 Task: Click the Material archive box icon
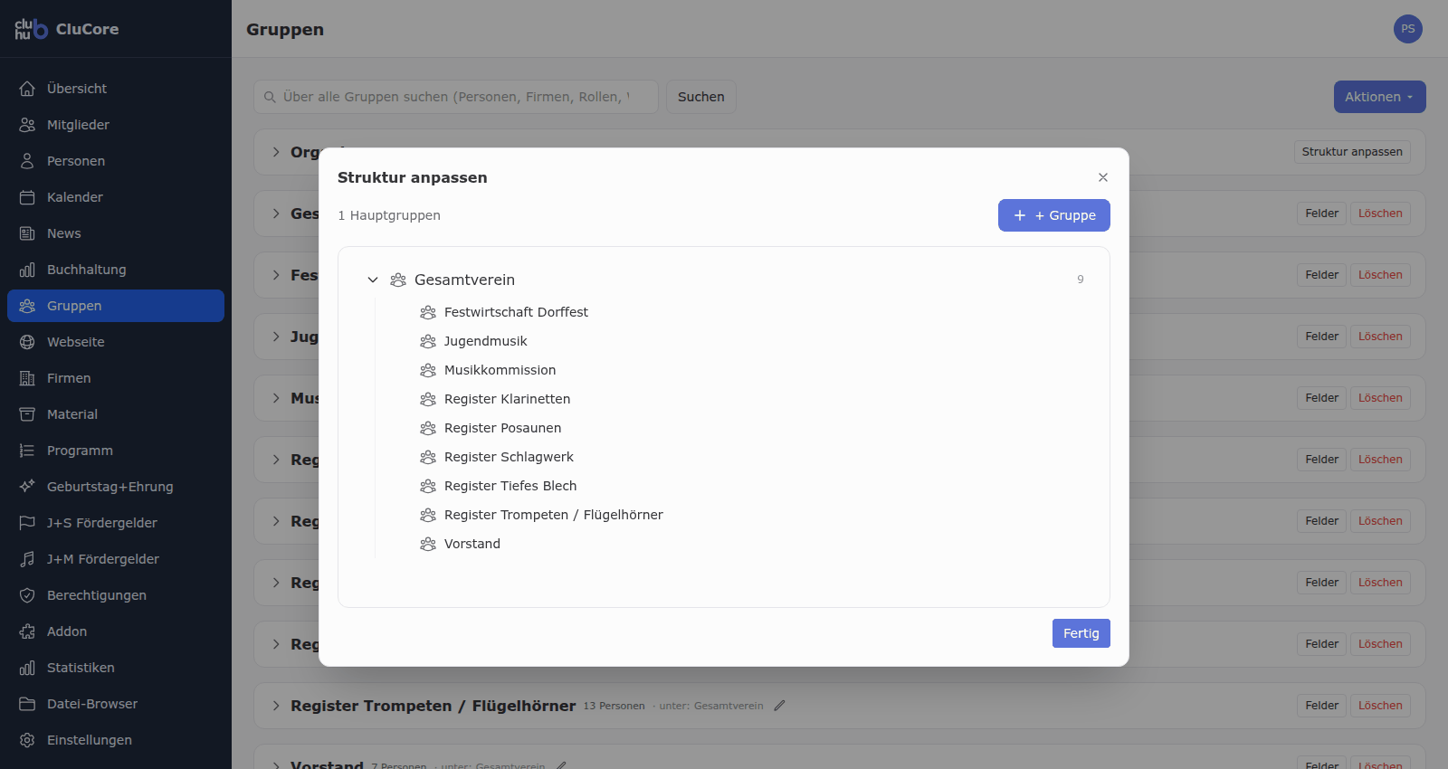pos(27,414)
